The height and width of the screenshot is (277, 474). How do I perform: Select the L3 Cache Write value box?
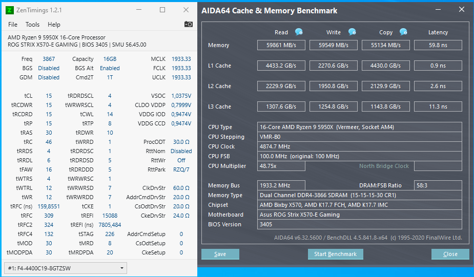click(334, 106)
